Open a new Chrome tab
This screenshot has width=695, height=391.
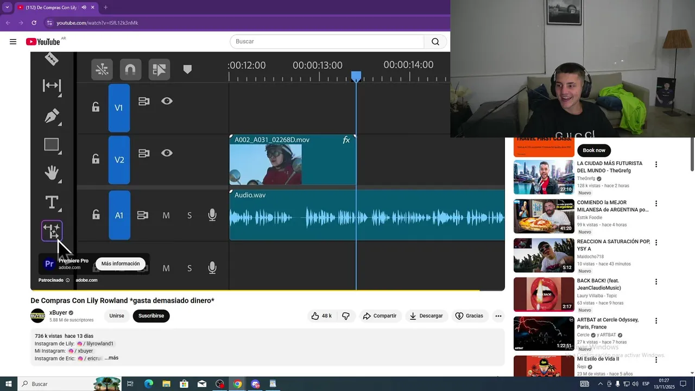(x=105, y=8)
